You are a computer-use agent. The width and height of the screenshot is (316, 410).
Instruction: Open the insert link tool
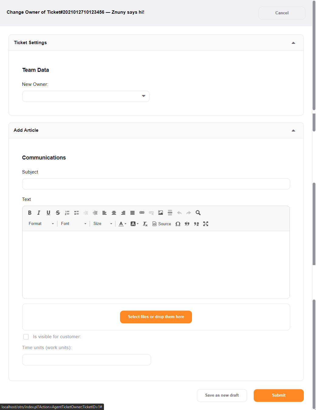[142, 212]
